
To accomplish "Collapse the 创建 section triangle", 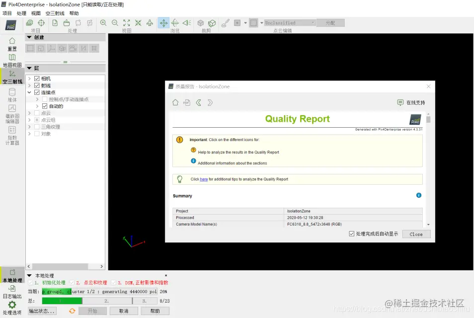I will tap(29, 37).
